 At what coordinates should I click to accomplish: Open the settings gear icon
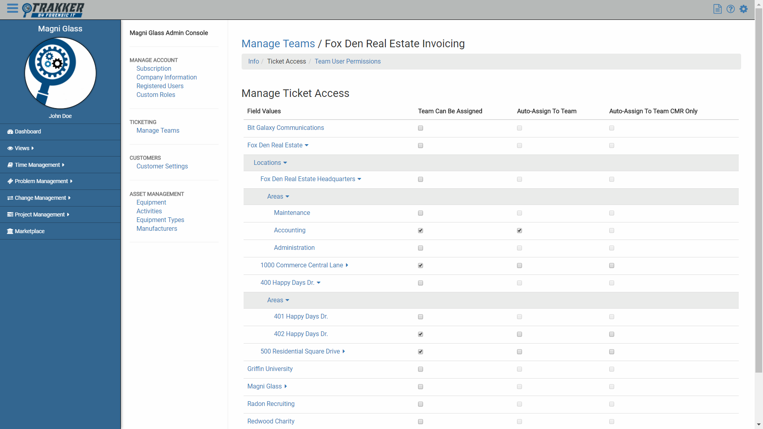click(744, 9)
